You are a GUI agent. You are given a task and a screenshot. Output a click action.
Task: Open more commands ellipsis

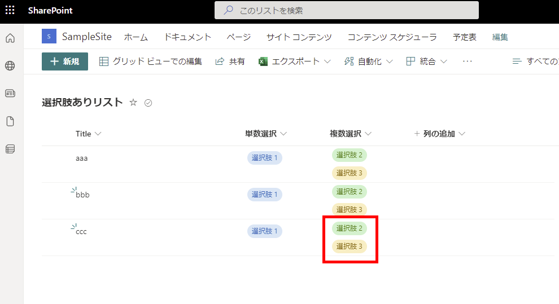[468, 61]
